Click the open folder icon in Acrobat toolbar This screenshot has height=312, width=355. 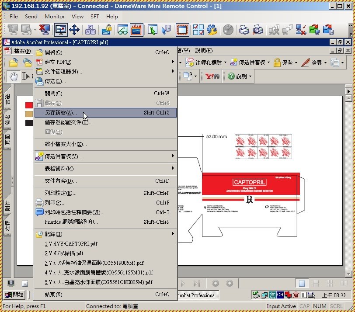(14, 62)
